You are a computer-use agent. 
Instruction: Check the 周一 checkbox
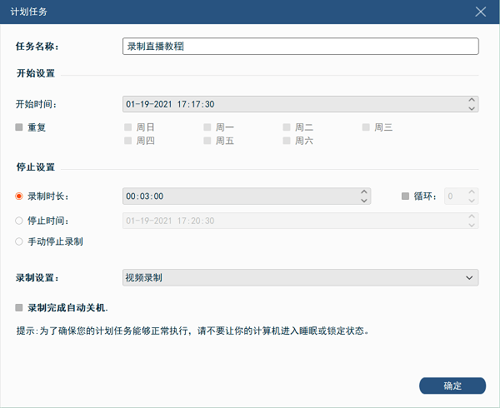click(207, 127)
